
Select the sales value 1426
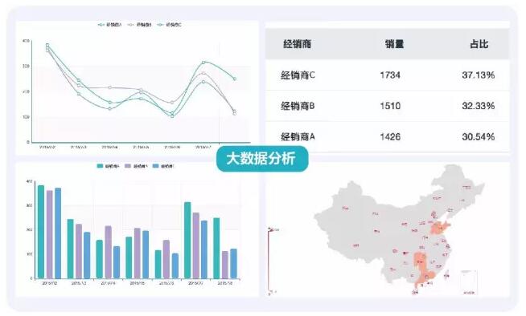pyautogui.click(x=390, y=137)
